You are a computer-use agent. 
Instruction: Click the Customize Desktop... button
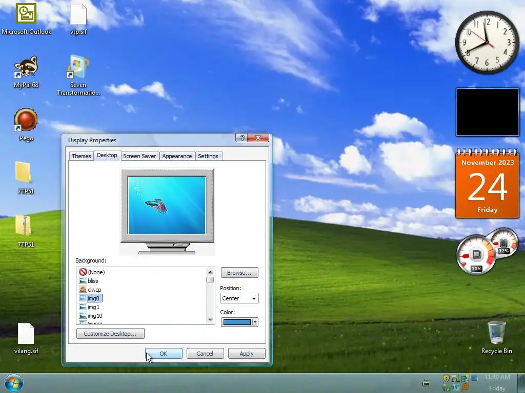click(110, 334)
